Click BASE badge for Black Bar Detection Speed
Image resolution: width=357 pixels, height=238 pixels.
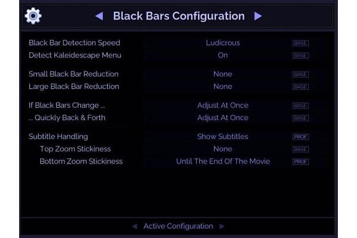point(301,43)
